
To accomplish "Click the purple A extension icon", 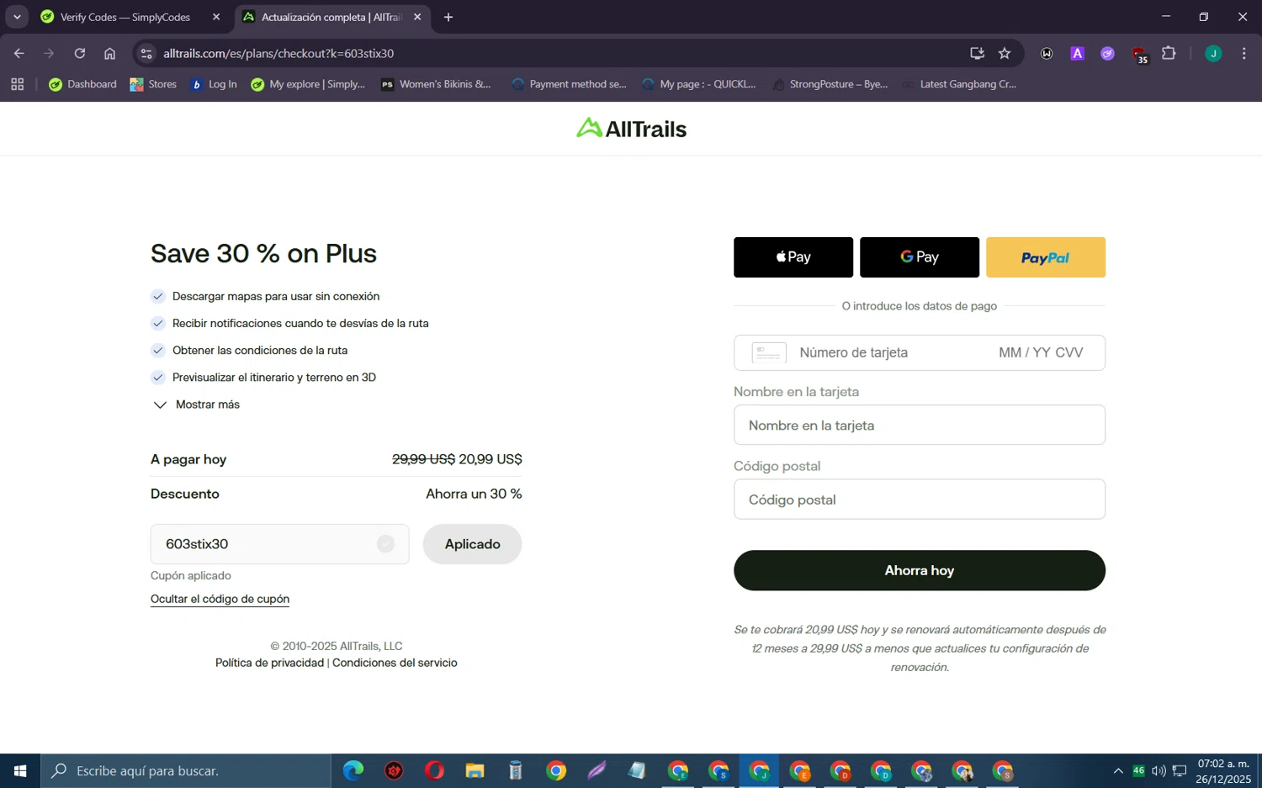I will tap(1077, 53).
